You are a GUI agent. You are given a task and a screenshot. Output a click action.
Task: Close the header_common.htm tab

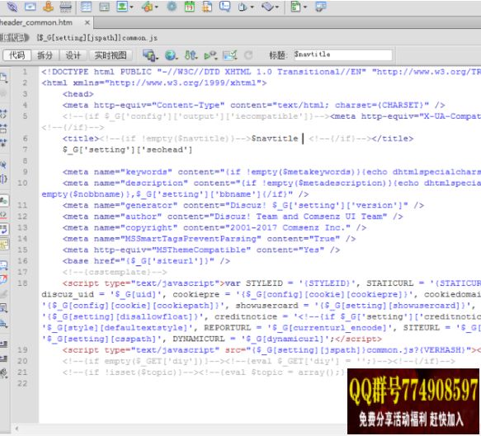tap(87, 23)
